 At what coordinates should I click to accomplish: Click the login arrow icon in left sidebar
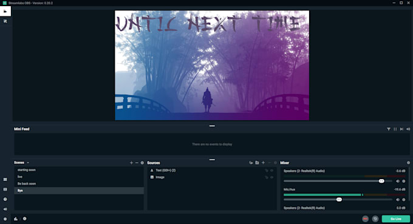pyautogui.click(x=5, y=209)
